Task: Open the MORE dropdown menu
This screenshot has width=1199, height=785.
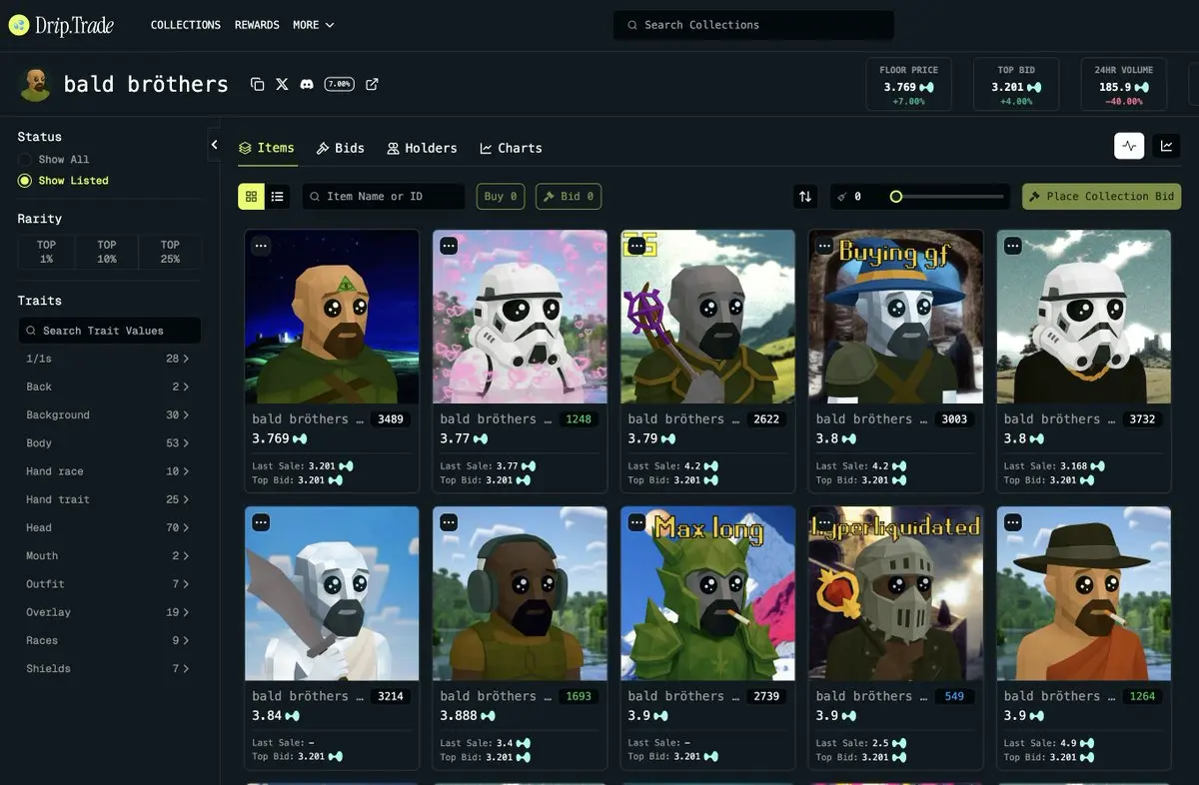Action: (314, 25)
